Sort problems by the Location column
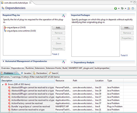 pos(100,81)
